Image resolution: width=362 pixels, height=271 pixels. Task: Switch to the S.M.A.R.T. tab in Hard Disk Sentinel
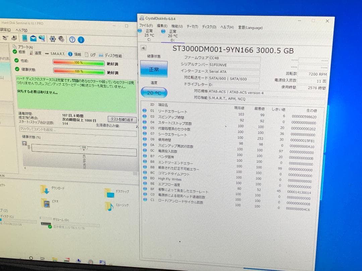click(x=55, y=54)
